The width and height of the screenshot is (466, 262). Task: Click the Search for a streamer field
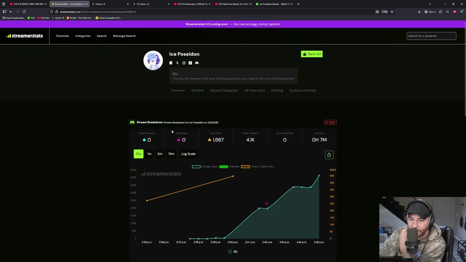[x=431, y=36]
